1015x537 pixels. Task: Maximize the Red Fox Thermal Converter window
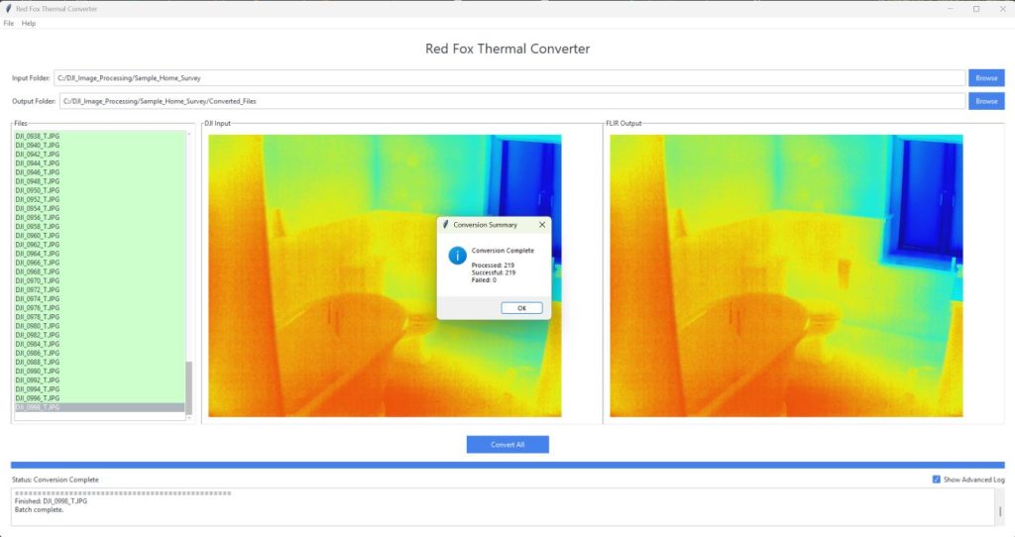coord(976,8)
